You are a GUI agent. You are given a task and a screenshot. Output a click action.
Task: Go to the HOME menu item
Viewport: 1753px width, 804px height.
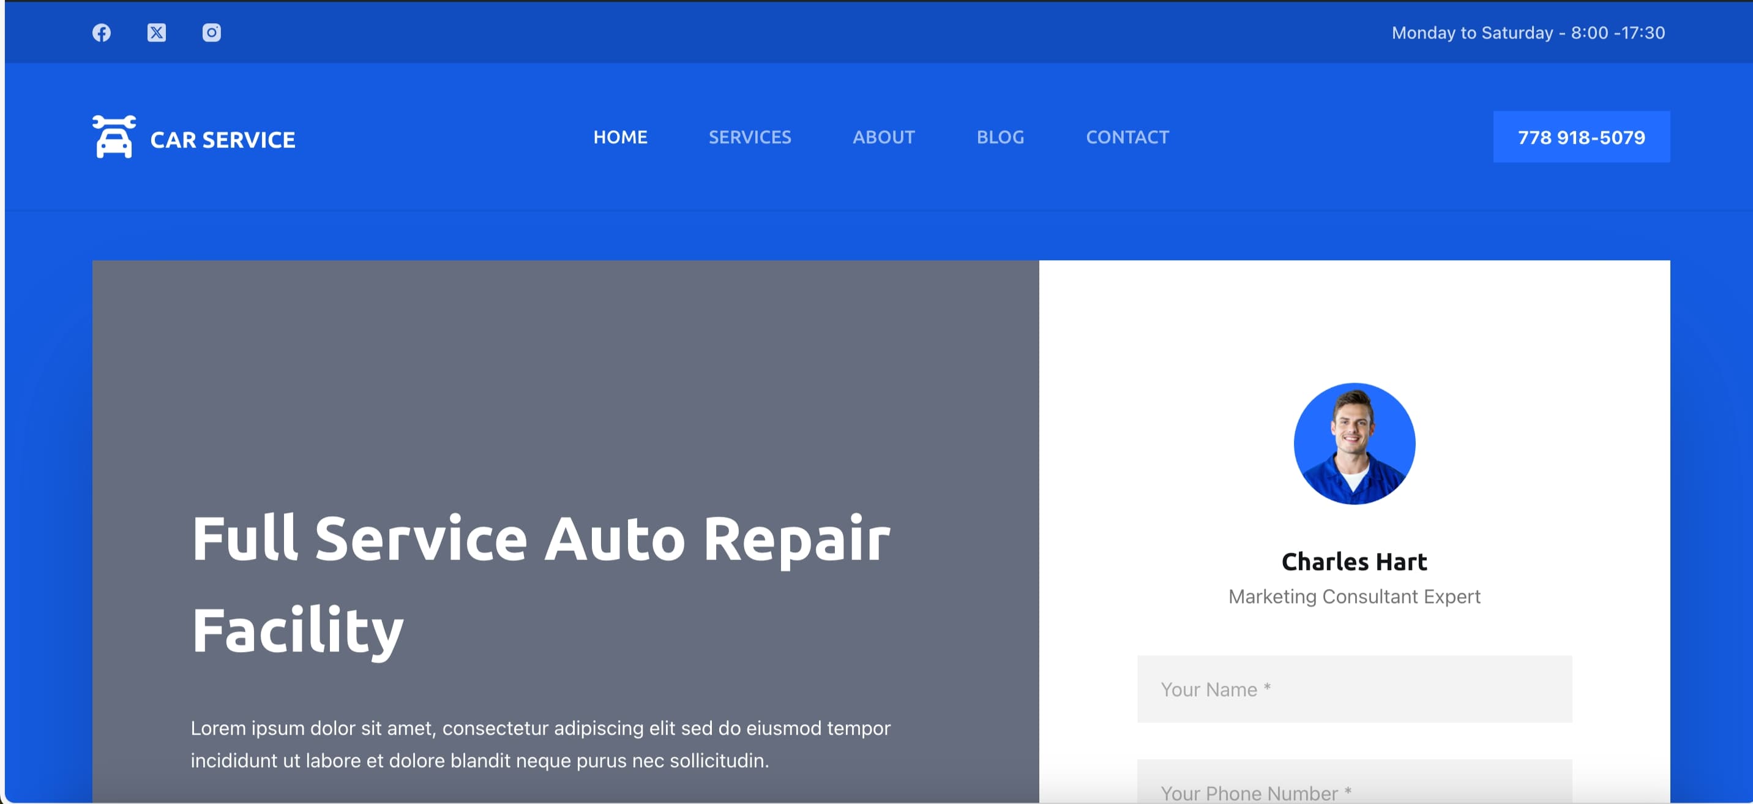tap(620, 137)
